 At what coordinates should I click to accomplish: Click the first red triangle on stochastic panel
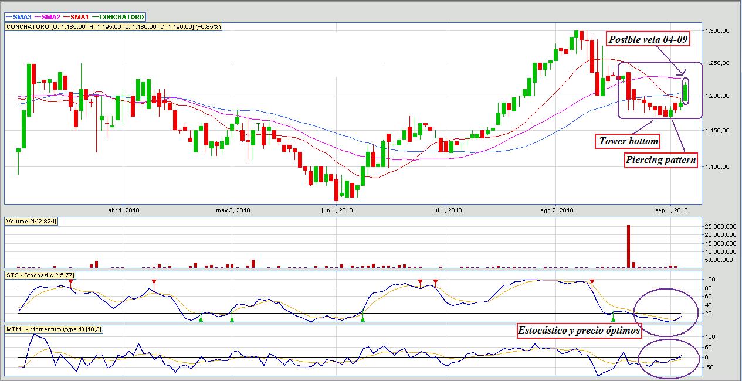[x=70, y=282]
